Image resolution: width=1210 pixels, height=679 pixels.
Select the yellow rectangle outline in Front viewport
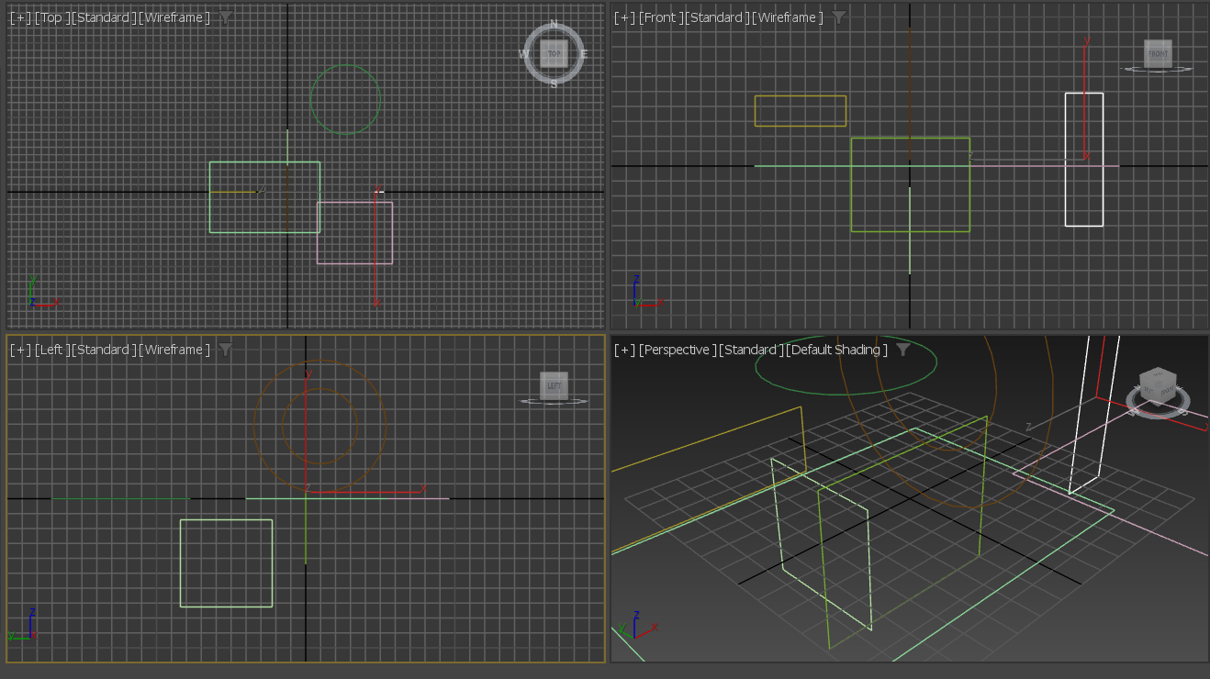click(x=800, y=96)
